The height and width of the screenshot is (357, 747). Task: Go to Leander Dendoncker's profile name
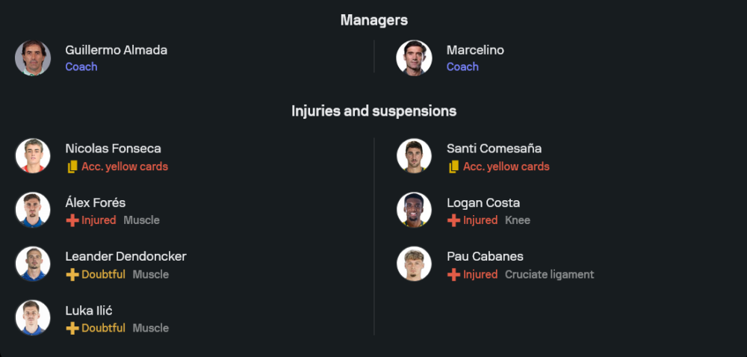point(125,256)
